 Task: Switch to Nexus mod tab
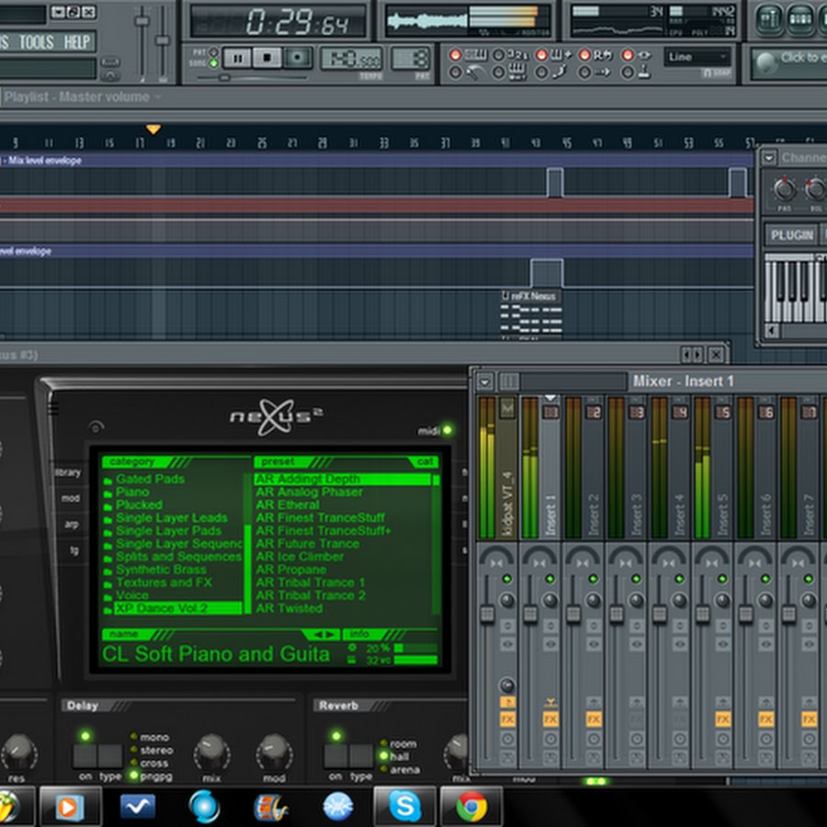70,498
